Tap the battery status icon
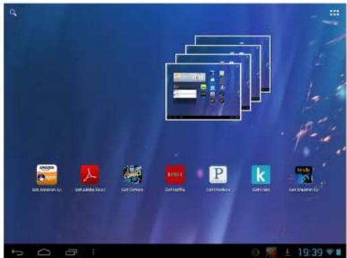 338,252
